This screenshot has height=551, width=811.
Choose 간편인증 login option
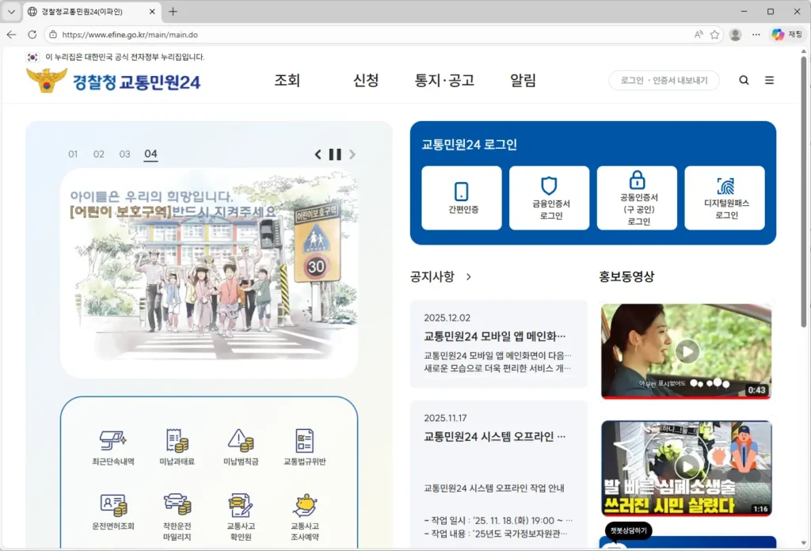tap(462, 198)
